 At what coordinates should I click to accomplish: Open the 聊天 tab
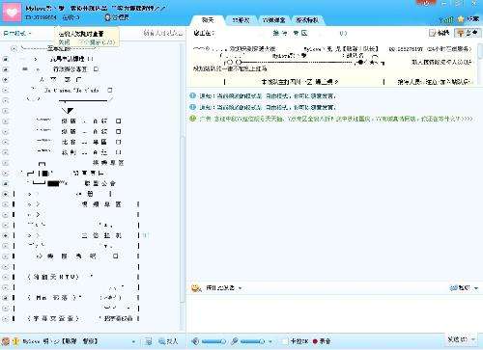pyautogui.click(x=208, y=20)
